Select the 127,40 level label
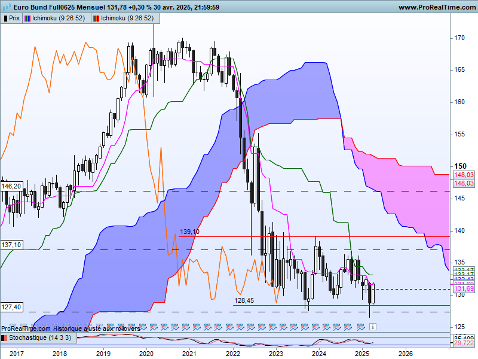Screen dimensions: 478x359 (11, 307)
